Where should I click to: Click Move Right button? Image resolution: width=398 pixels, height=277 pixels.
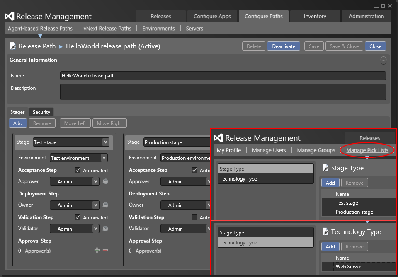click(x=109, y=123)
